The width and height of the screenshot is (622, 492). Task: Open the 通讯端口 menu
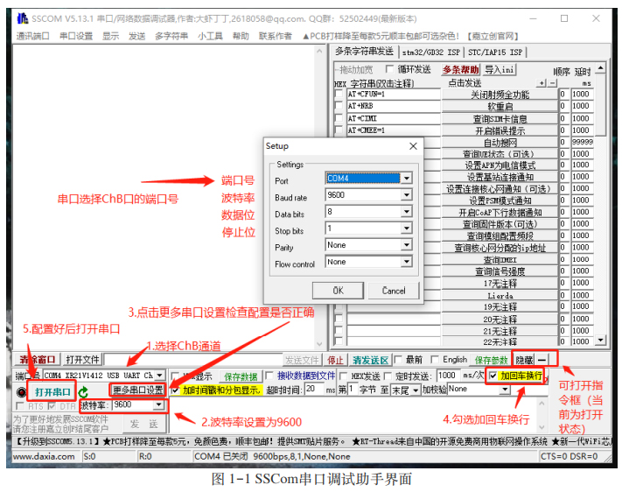[32, 36]
